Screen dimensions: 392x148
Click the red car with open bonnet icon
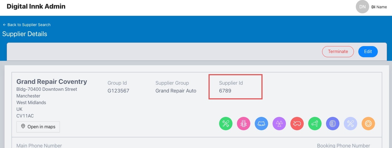pos(297,124)
